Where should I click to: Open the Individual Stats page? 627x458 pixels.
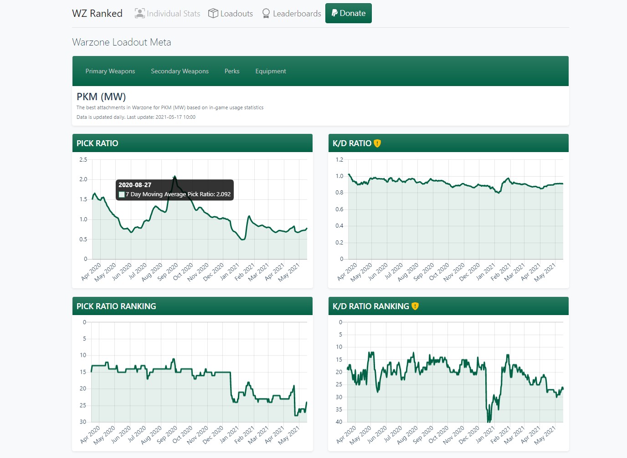coord(173,14)
